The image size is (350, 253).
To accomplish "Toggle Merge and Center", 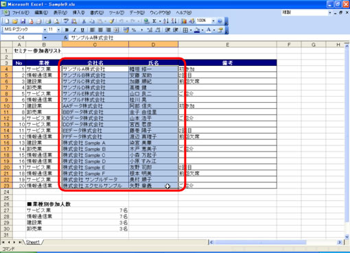I will click(x=116, y=30).
